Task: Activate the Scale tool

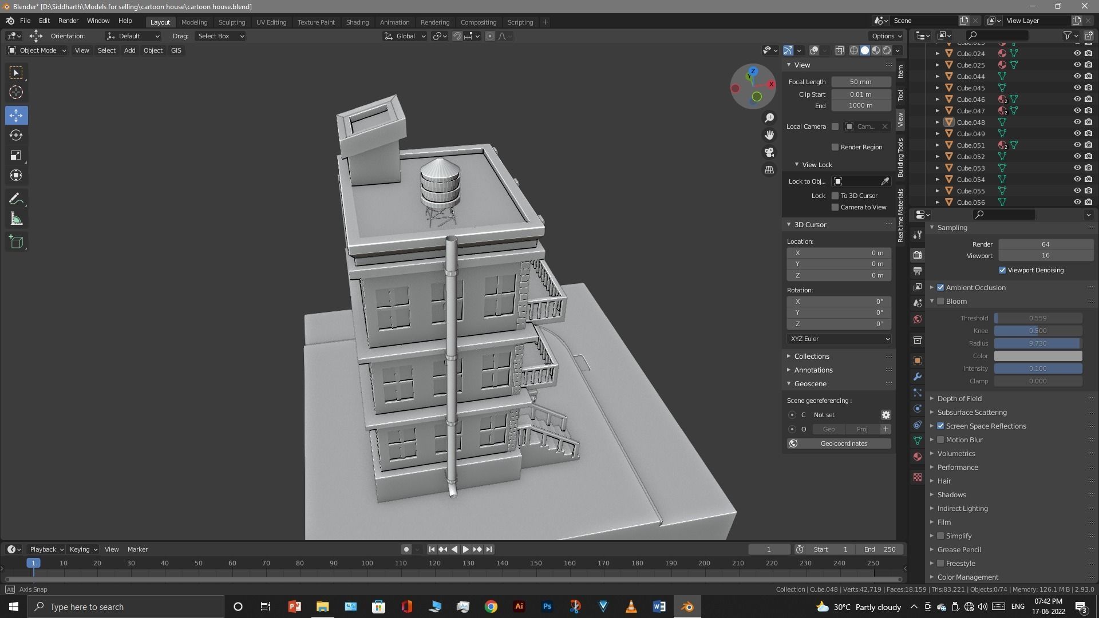Action: [x=16, y=156]
